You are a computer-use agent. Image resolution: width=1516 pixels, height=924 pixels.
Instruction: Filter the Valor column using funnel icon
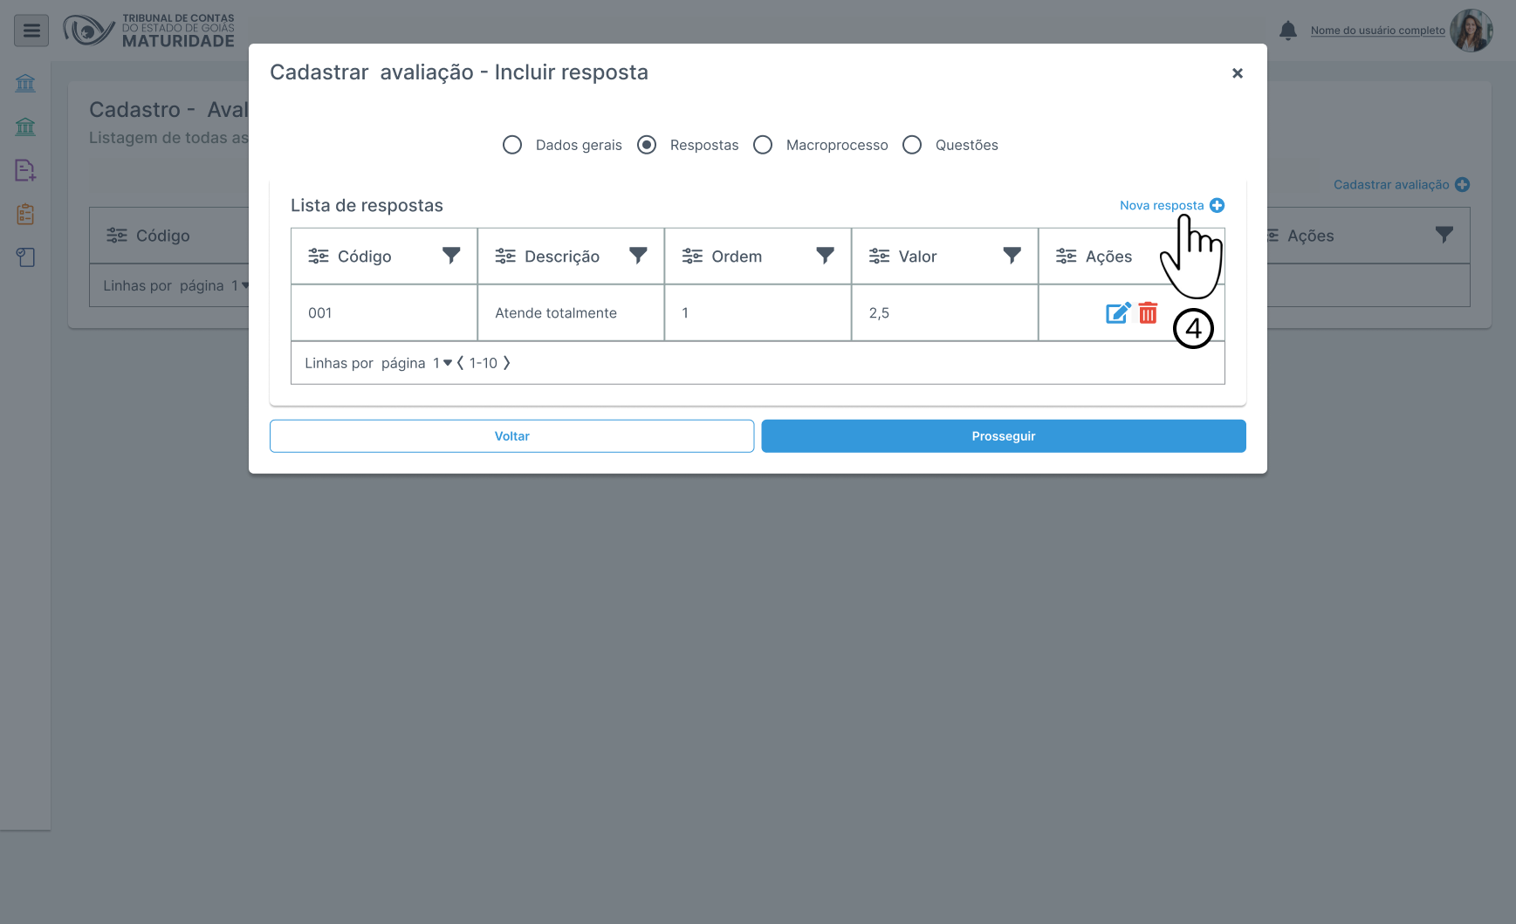[x=1012, y=256]
